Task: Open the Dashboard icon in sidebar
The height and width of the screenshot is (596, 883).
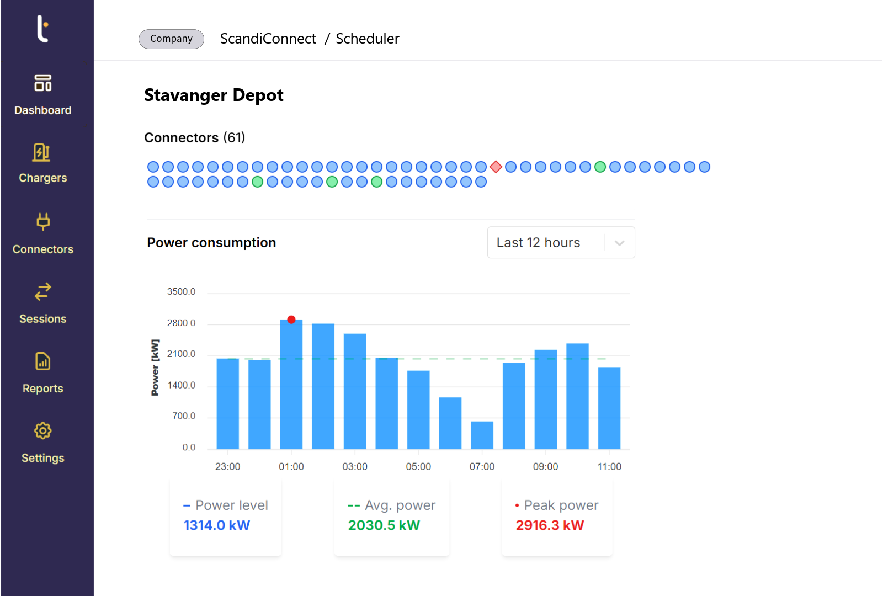Action: click(42, 83)
